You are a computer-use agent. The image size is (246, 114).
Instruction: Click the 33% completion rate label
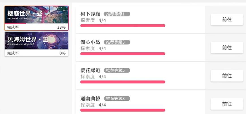61,28
